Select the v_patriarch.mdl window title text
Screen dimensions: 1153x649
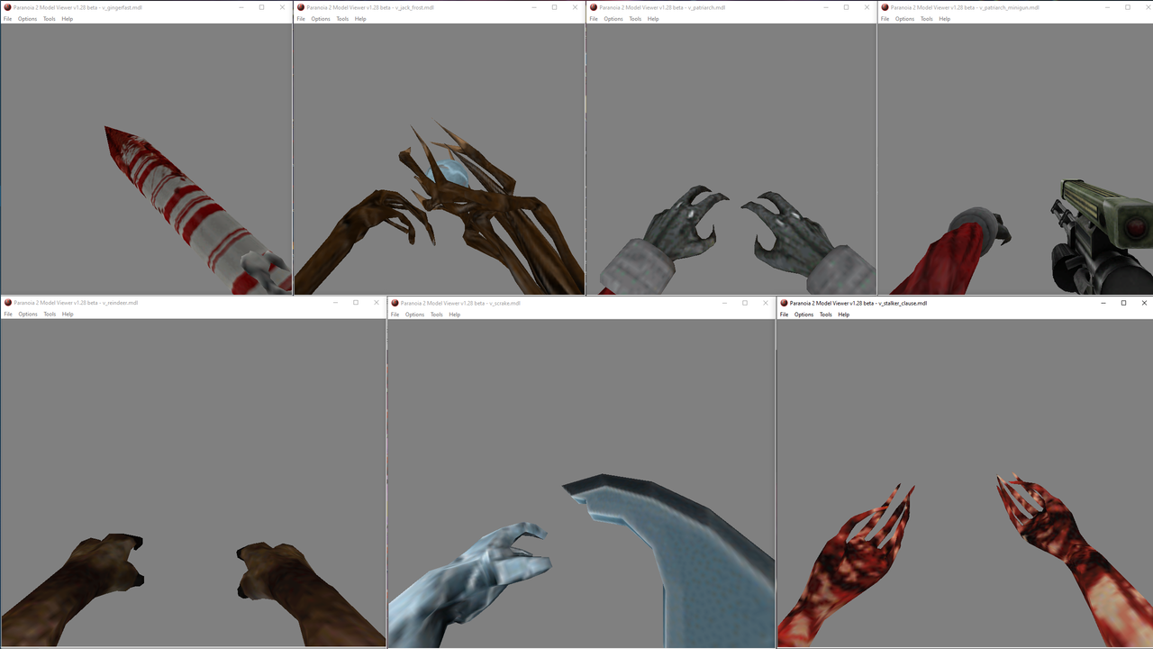[x=662, y=7]
